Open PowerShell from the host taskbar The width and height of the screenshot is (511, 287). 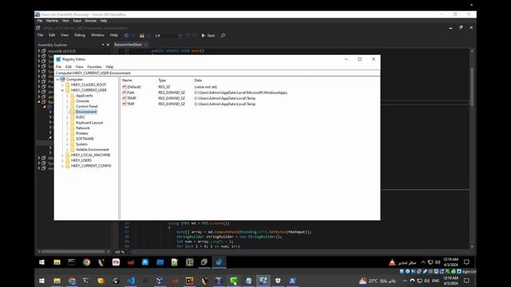[x=292, y=281]
